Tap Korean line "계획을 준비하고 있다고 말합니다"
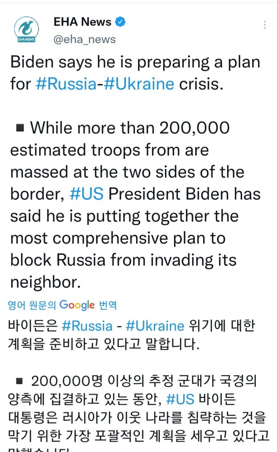The height and width of the screenshot is (452, 277). point(103,344)
